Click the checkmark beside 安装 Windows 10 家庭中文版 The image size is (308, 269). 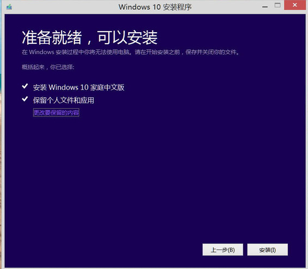point(25,86)
